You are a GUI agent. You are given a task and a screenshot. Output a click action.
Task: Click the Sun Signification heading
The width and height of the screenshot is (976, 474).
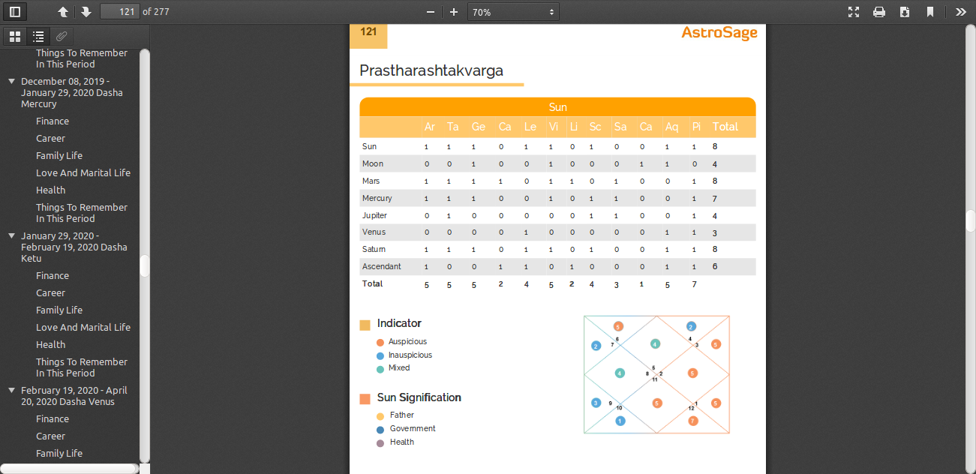coord(419,397)
